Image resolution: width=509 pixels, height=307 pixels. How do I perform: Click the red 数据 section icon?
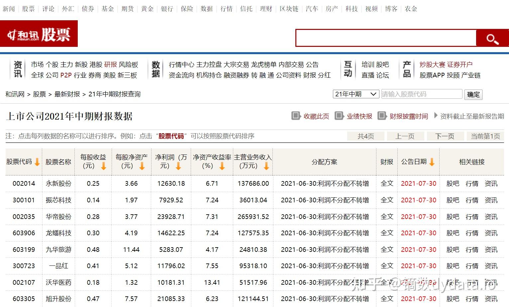155,69
